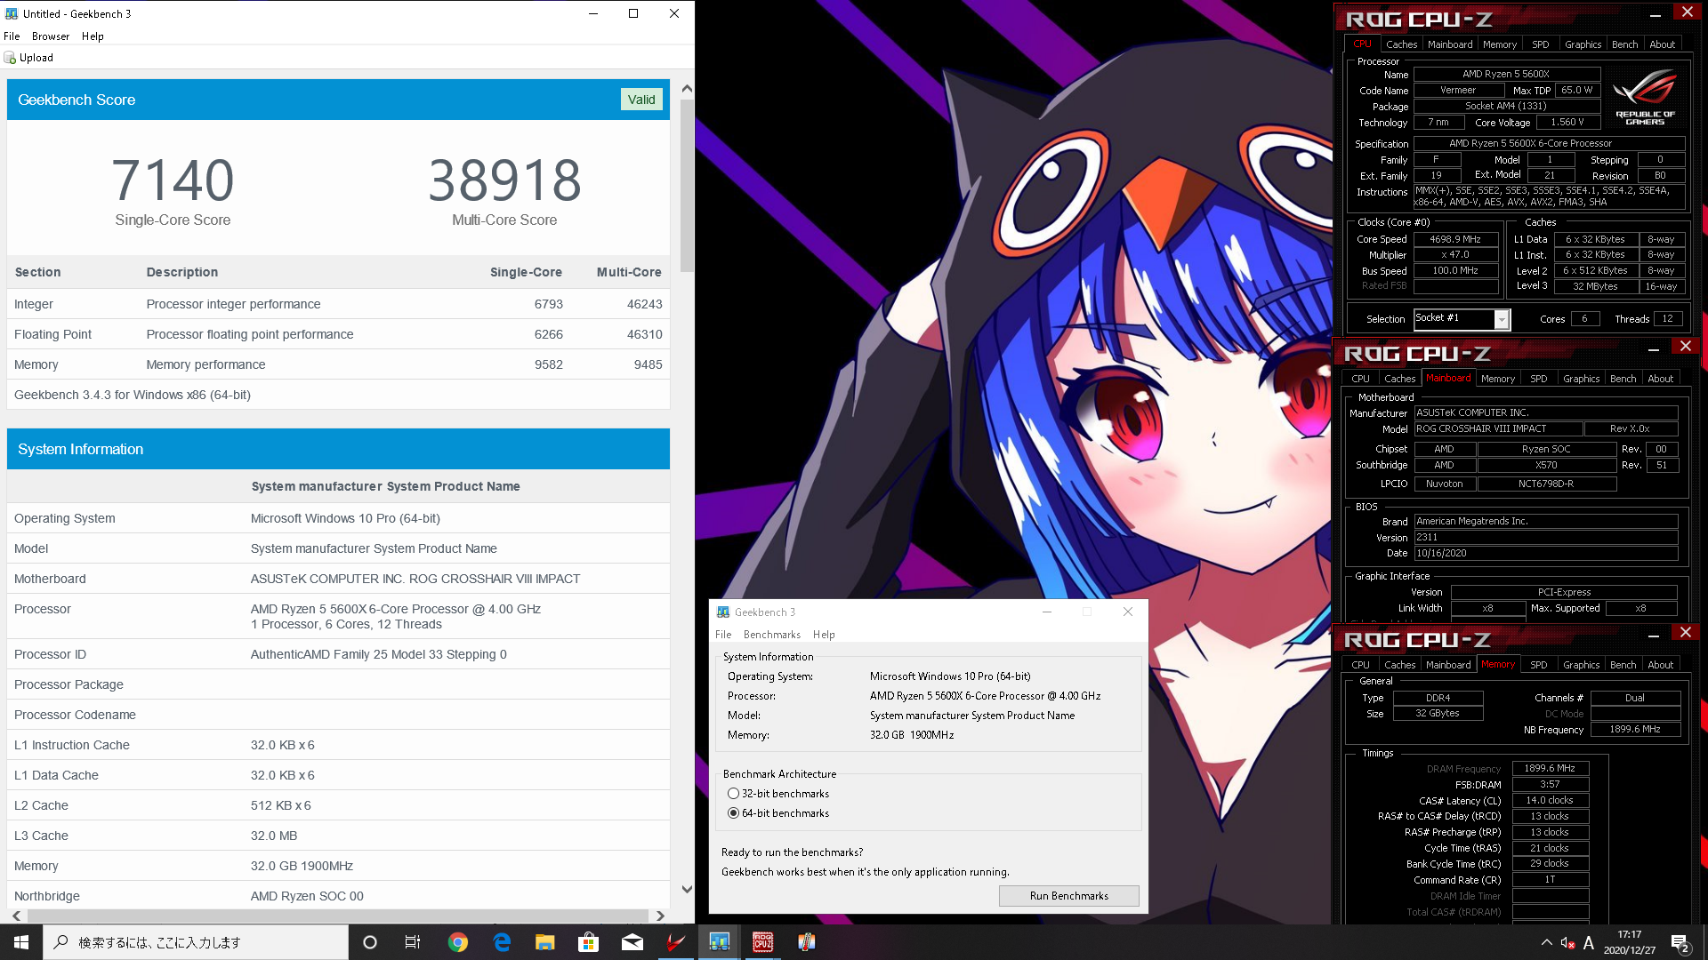
Task: Click DRAM Frequency value 1899.6 MHz
Action: (x=1550, y=769)
